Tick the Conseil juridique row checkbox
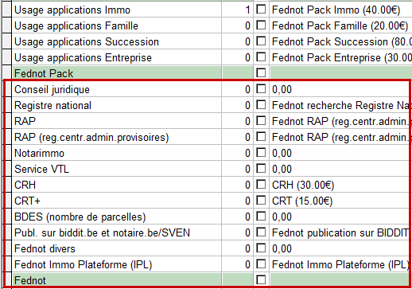412x289 pixels. coord(261,88)
